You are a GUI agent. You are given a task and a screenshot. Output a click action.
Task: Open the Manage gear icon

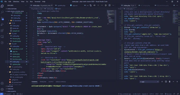(2, 89)
